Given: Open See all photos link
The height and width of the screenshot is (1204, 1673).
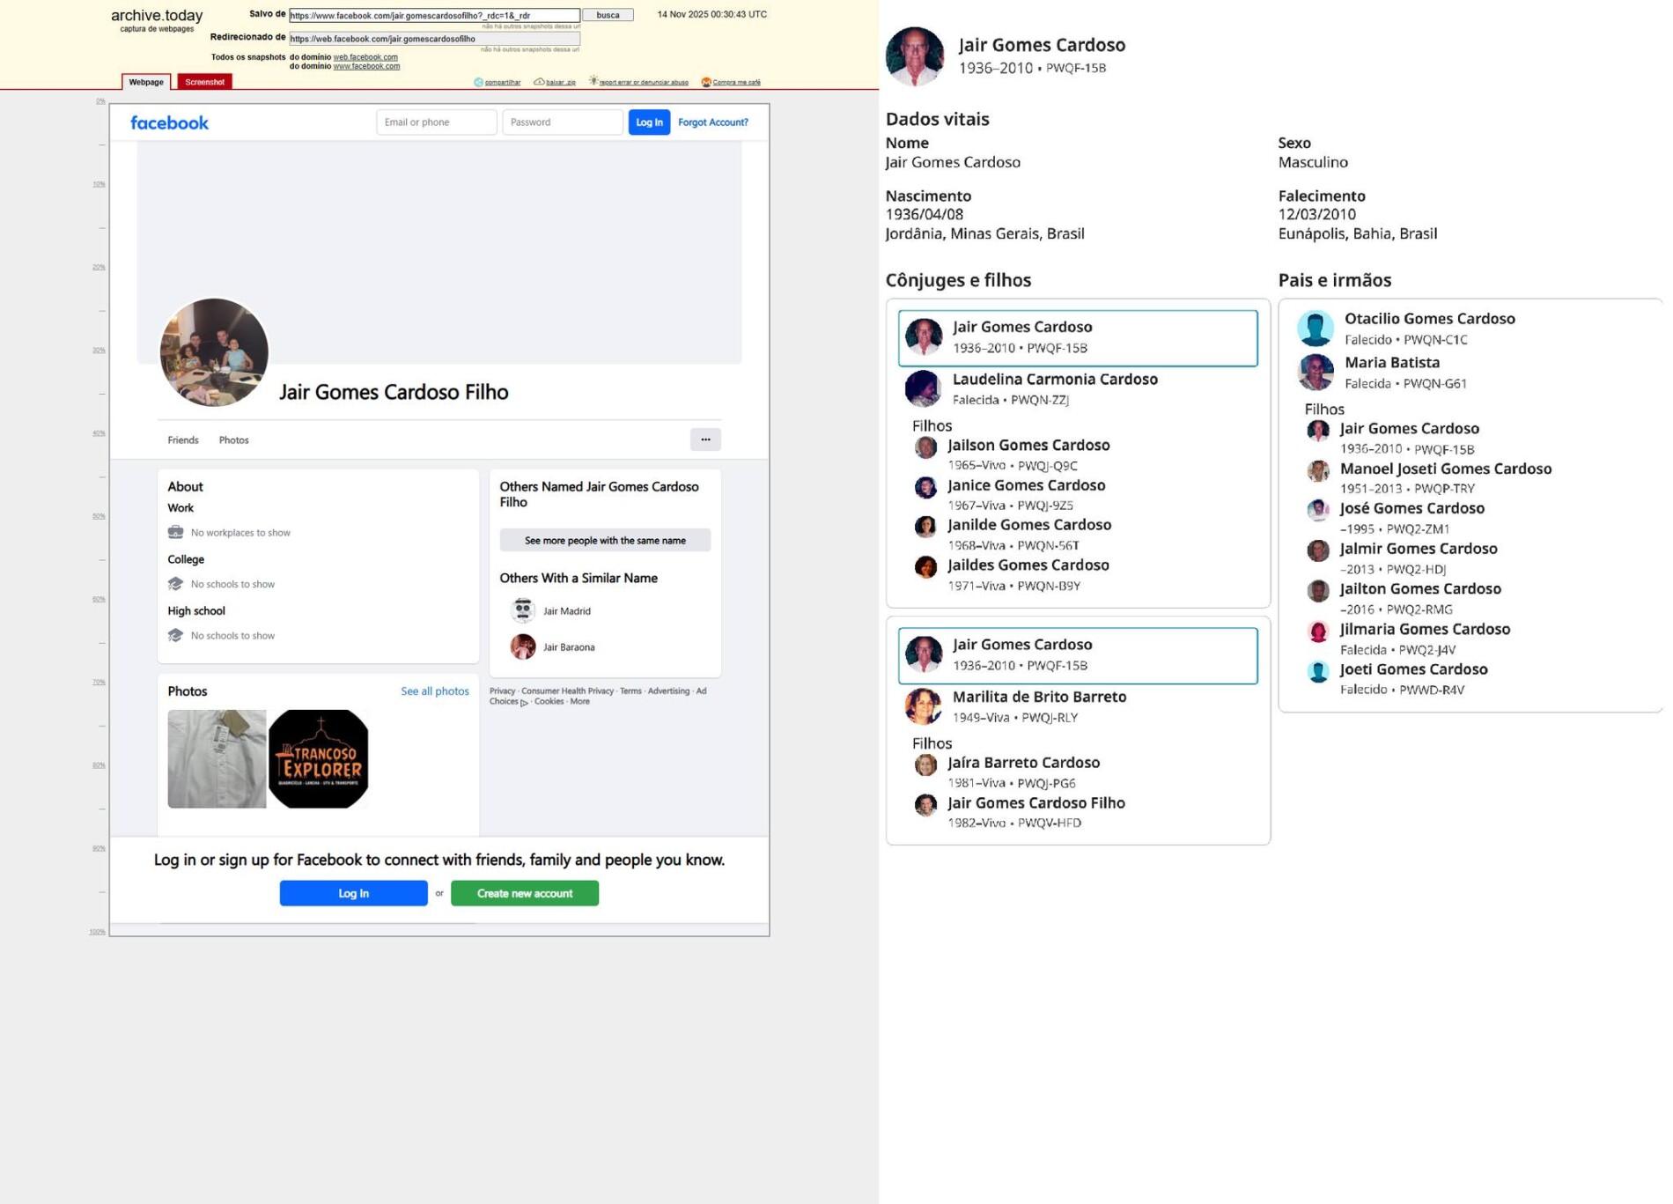Looking at the screenshot, I should 435,691.
